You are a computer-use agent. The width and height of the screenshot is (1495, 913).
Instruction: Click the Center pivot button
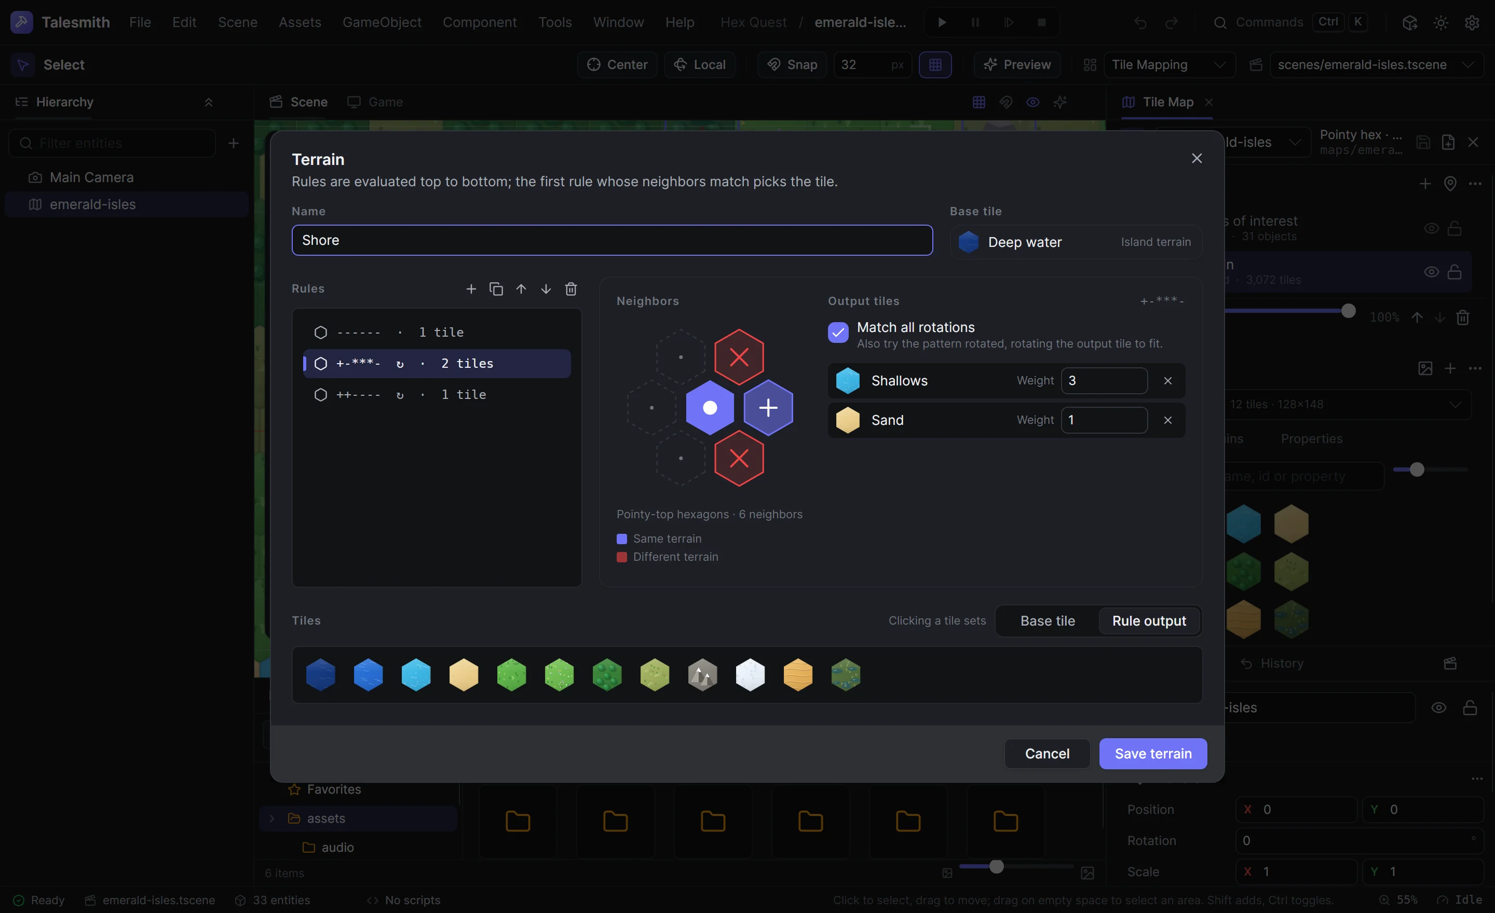[617, 65]
